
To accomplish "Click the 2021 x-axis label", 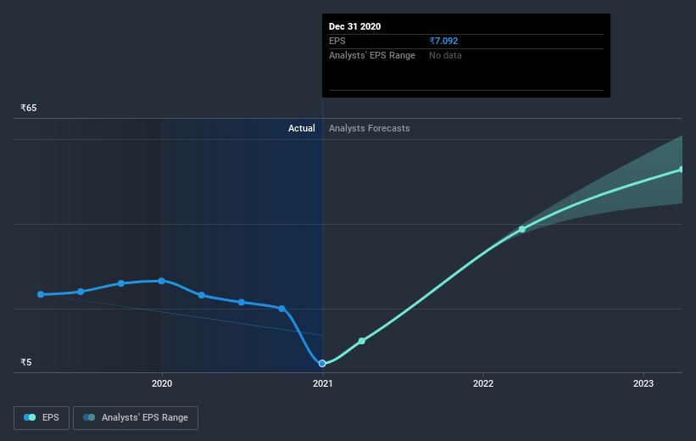I will point(322,383).
